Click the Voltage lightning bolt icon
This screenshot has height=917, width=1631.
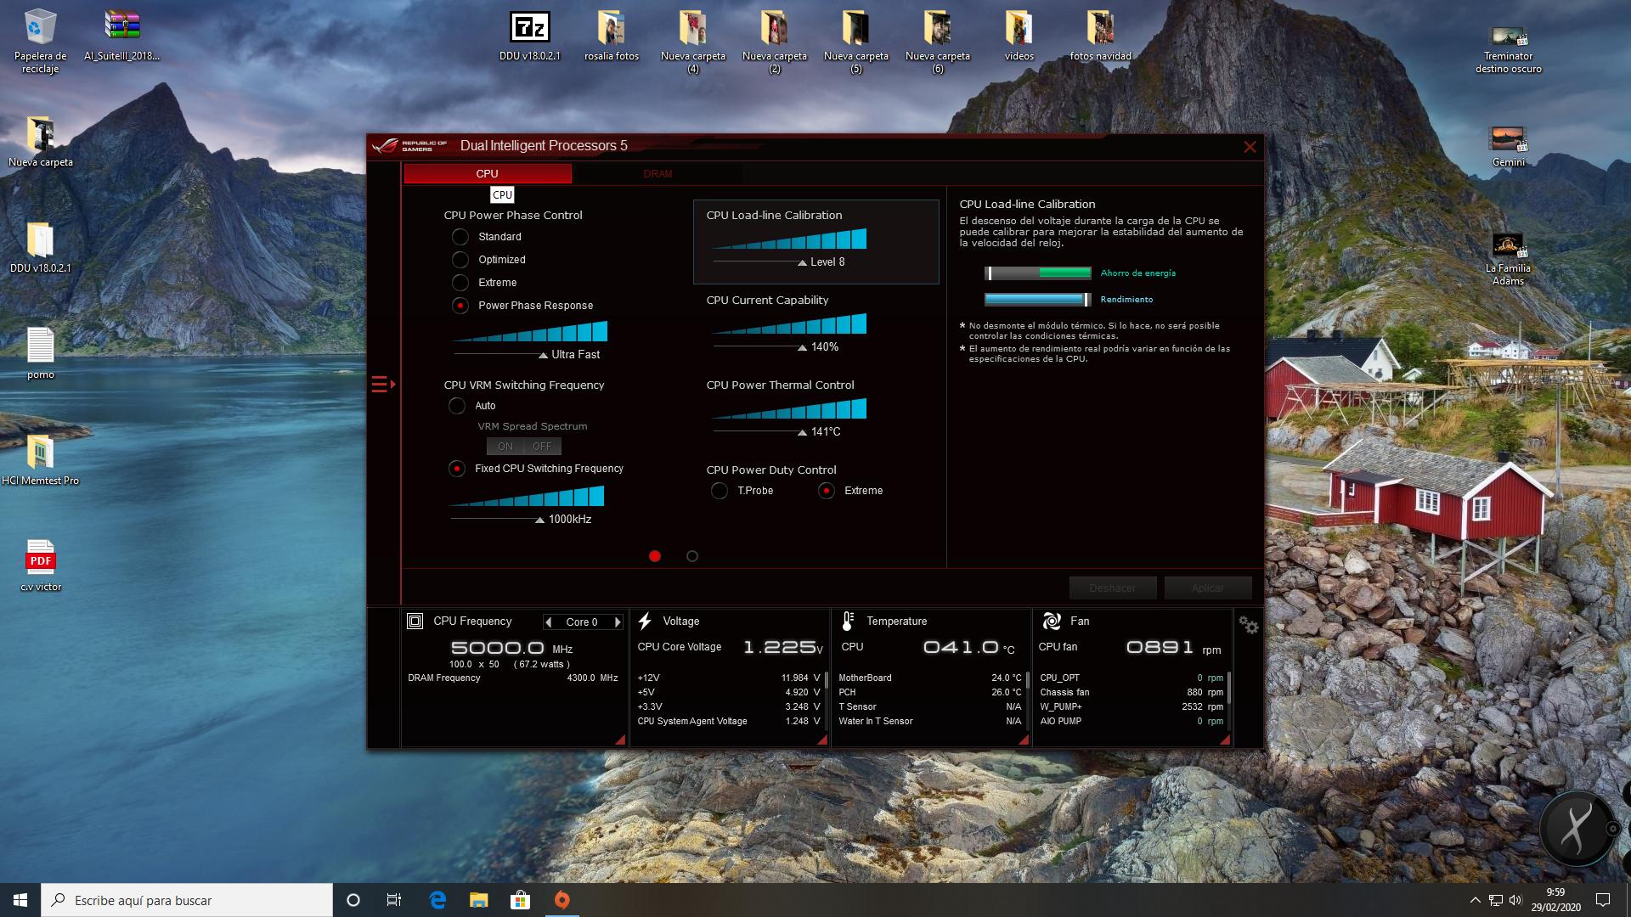[645, 622]
